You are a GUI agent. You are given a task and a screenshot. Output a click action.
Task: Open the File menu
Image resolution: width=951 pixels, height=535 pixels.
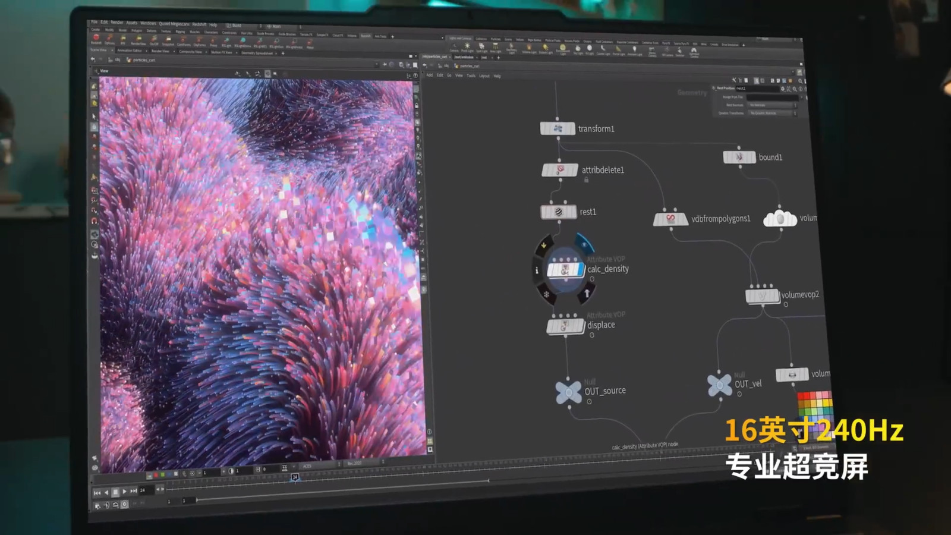tap(95, 22)
